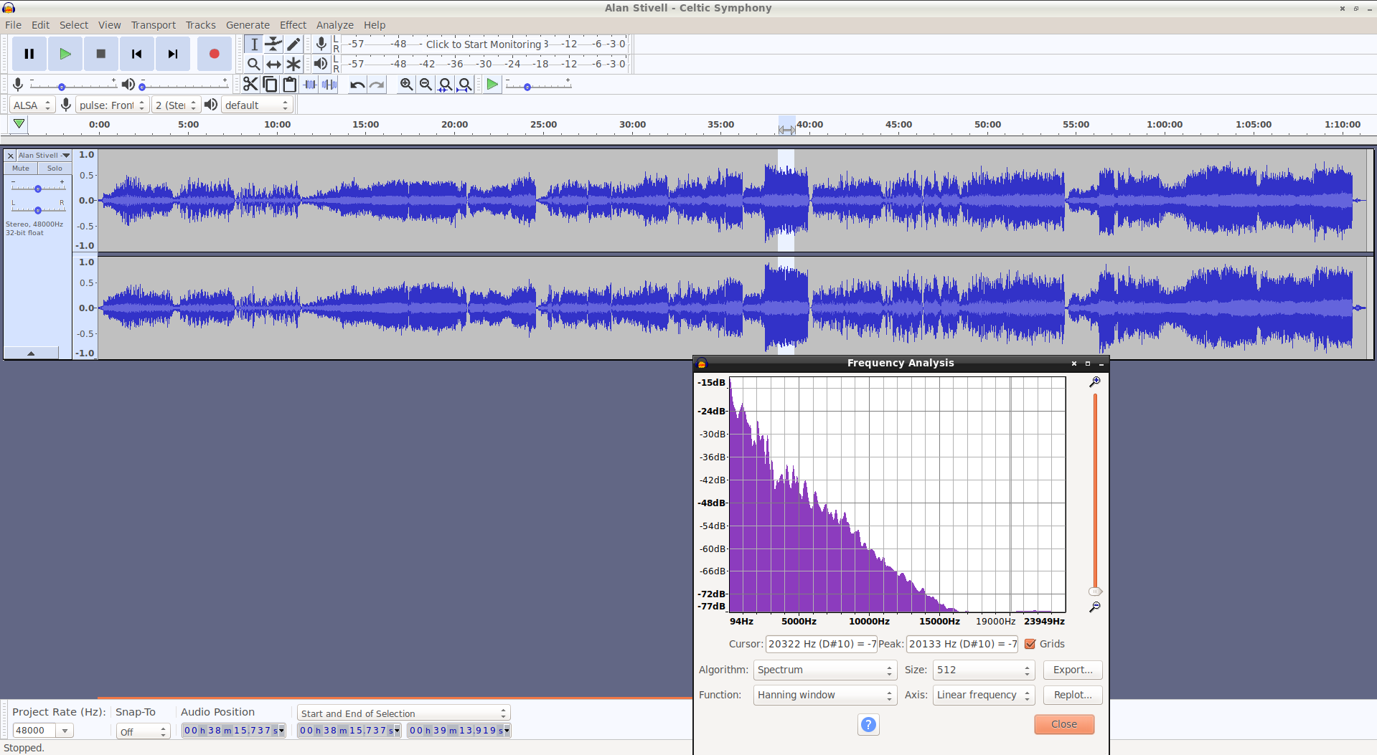Open Start and End of Selection dropdown
Viewport: 1377px width, 755px height.
(403, 713)
